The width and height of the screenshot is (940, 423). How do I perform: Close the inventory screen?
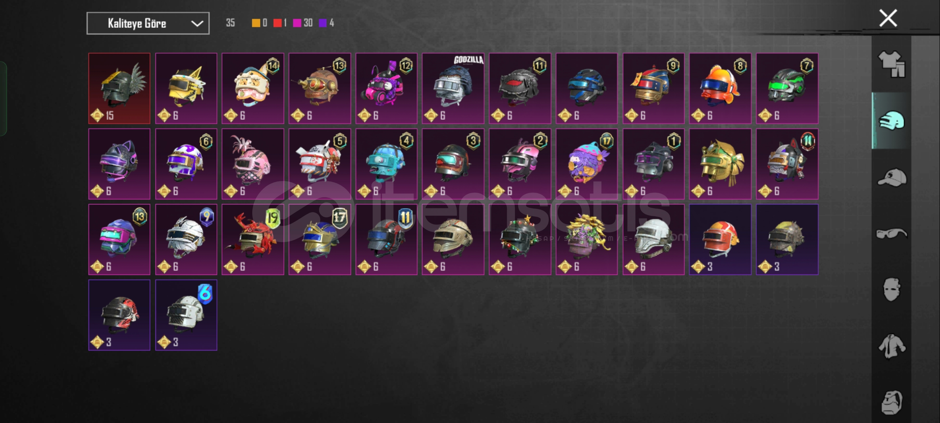888,18
